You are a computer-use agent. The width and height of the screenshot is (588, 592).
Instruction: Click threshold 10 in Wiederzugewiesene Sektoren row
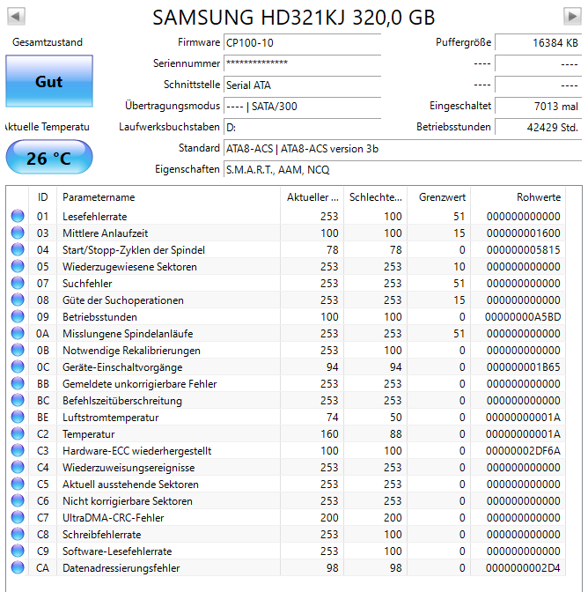459,267
